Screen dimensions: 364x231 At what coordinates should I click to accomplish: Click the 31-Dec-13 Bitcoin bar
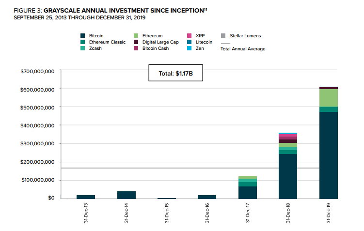(86, 197)
